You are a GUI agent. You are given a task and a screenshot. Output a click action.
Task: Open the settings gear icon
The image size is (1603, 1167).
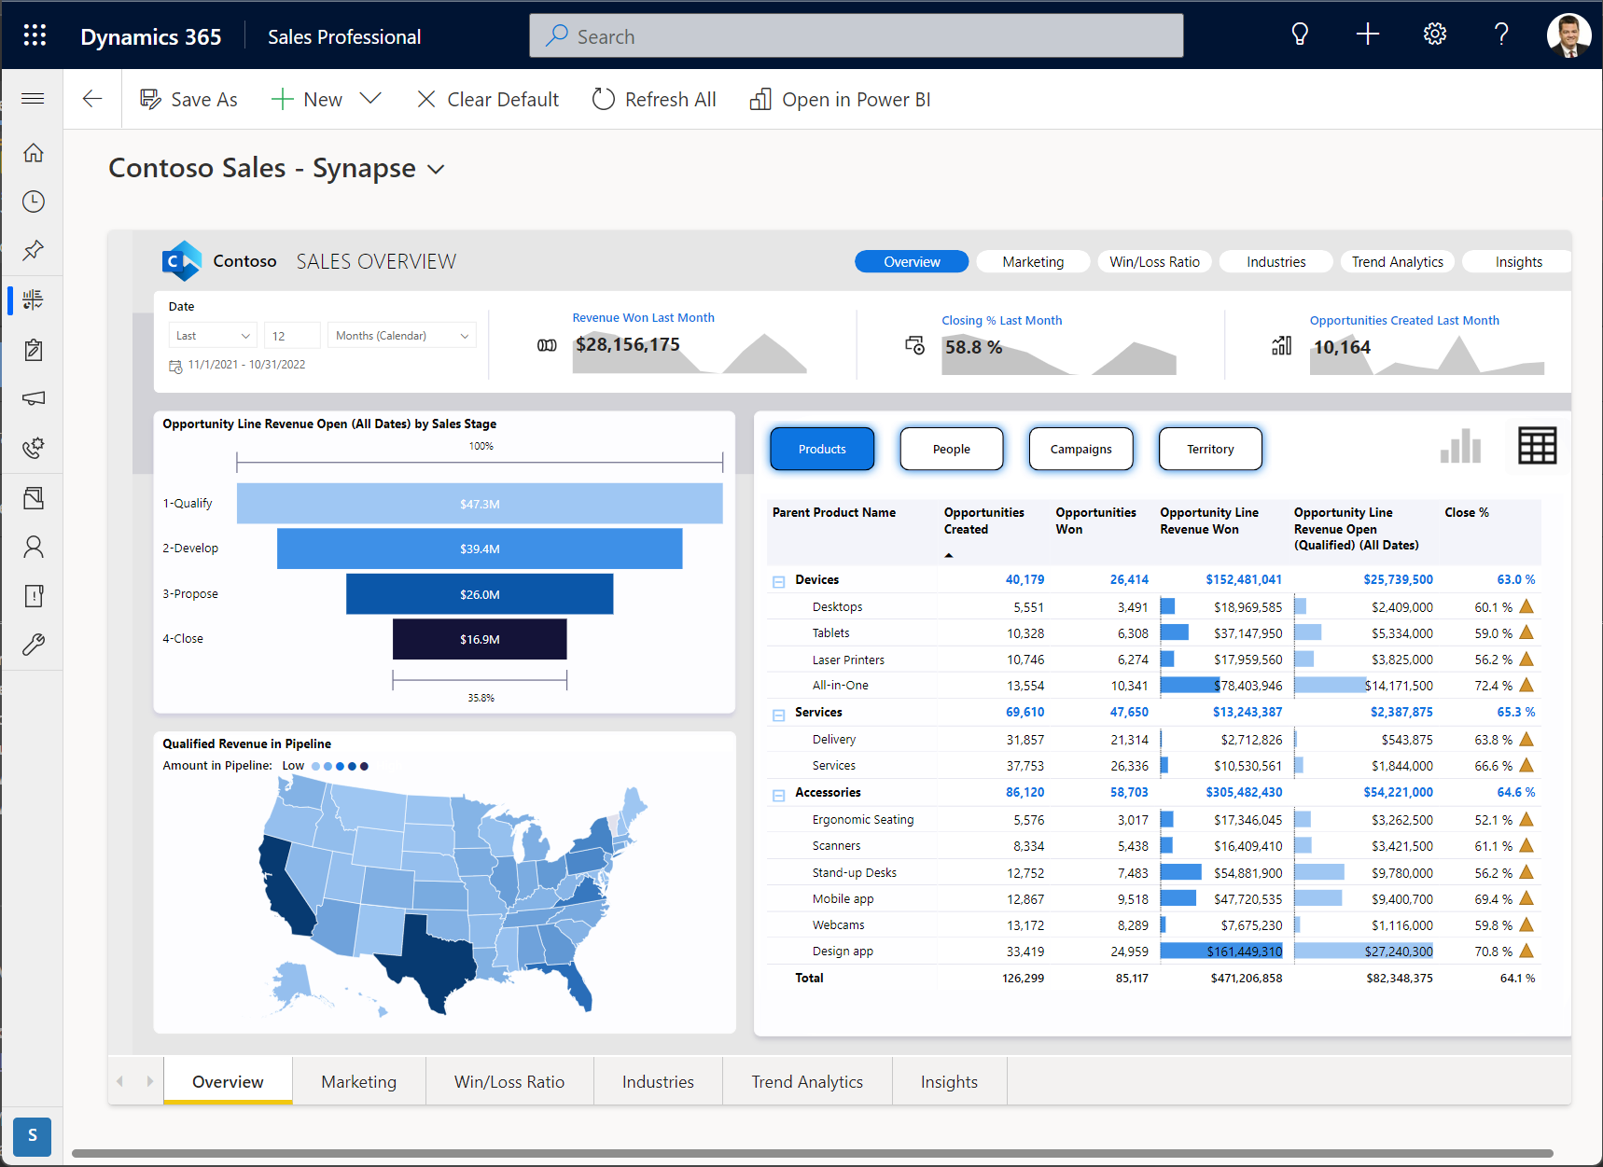tap(1434, 35)
